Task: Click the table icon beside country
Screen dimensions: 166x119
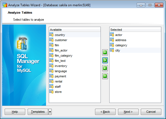Action: coord(51,35)
